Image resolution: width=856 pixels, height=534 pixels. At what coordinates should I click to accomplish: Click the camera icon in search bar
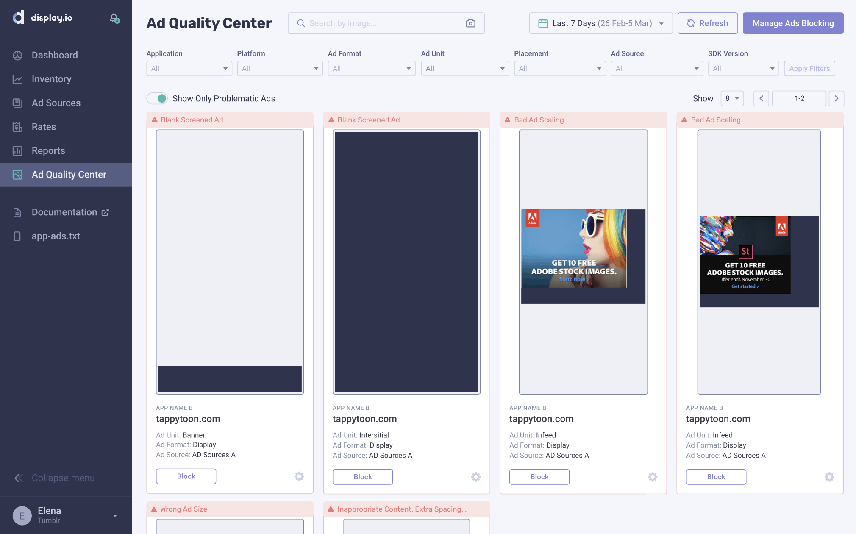(x=470, y=23)
